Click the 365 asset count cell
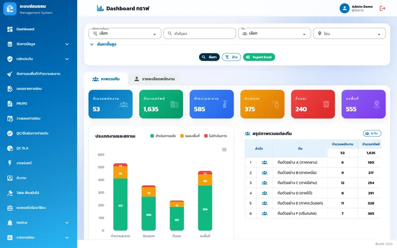Image resolution: width=397 pixels, height=248 pixels. pos(371,214)
